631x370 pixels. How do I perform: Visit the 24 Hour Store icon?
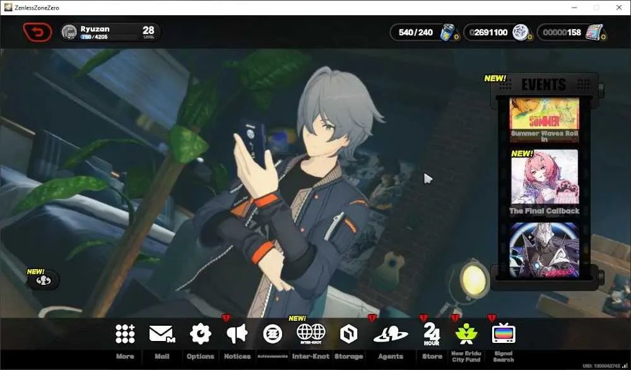(432, 334)
